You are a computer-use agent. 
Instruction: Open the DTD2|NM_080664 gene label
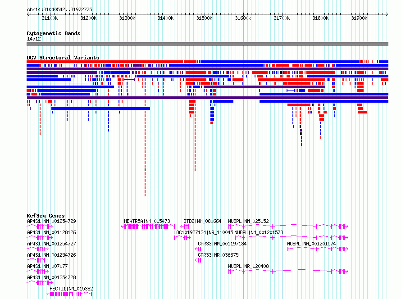coord(202,221)
